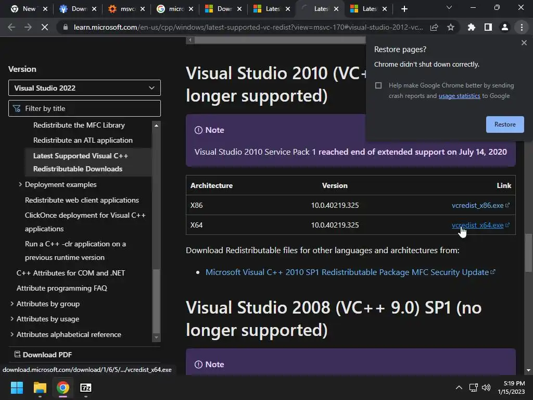
Task: Click sidebar scrollbar up arrow
Action: pos(156,126)
